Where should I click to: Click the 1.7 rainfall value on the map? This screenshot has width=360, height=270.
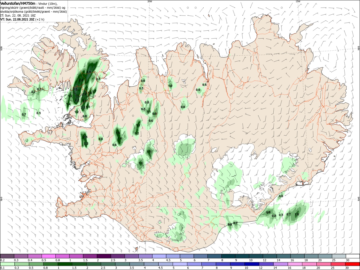tap(94, 91)
